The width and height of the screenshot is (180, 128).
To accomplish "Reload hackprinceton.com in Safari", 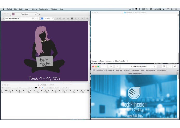I will 155,66.
